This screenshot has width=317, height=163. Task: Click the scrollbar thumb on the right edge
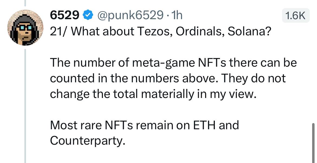313,143
